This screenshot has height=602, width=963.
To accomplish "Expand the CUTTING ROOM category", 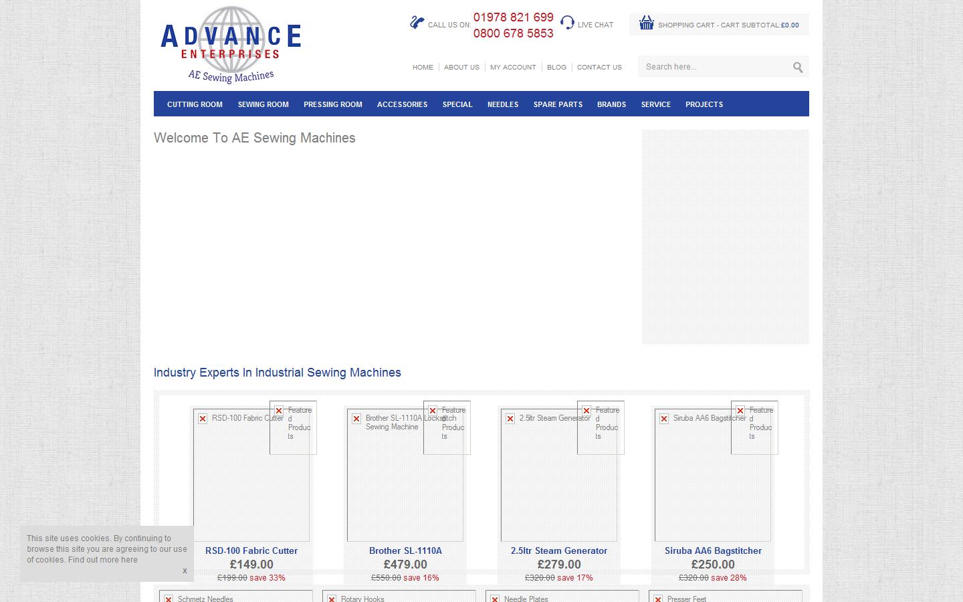I will tap(195, 104).
